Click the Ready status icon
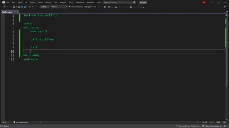This screenshot has height=128, width=229. click(x=2, y=126)
